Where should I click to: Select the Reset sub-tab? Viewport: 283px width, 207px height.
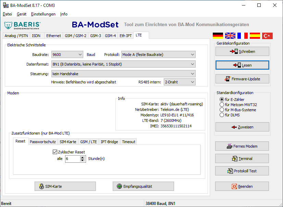21,141
